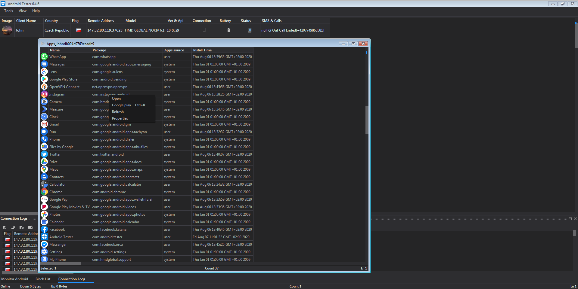The height and width of the screenshot is (289, 578).
Task: Click the sort A icon in Connection Logs toolbar
Action: [x=30, y=227]
